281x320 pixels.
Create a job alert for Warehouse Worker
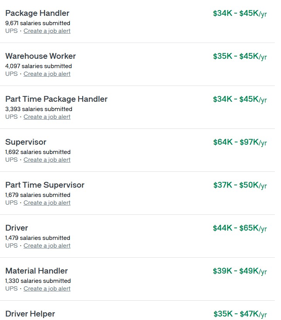47,74
